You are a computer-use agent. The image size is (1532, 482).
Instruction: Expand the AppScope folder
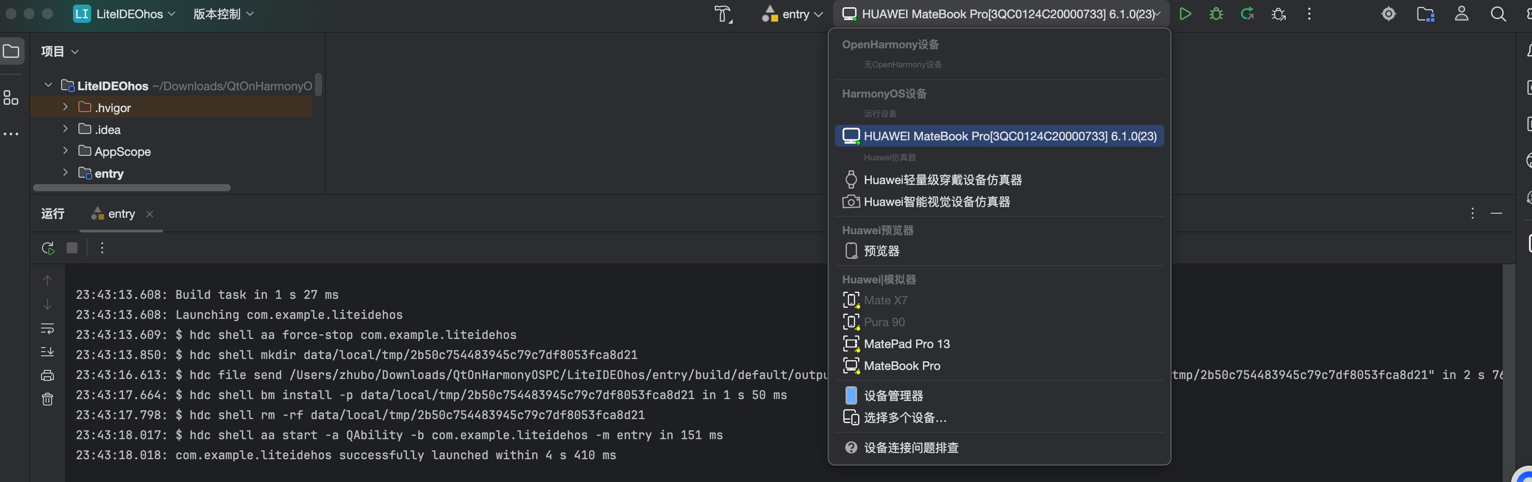click(65, 151)
